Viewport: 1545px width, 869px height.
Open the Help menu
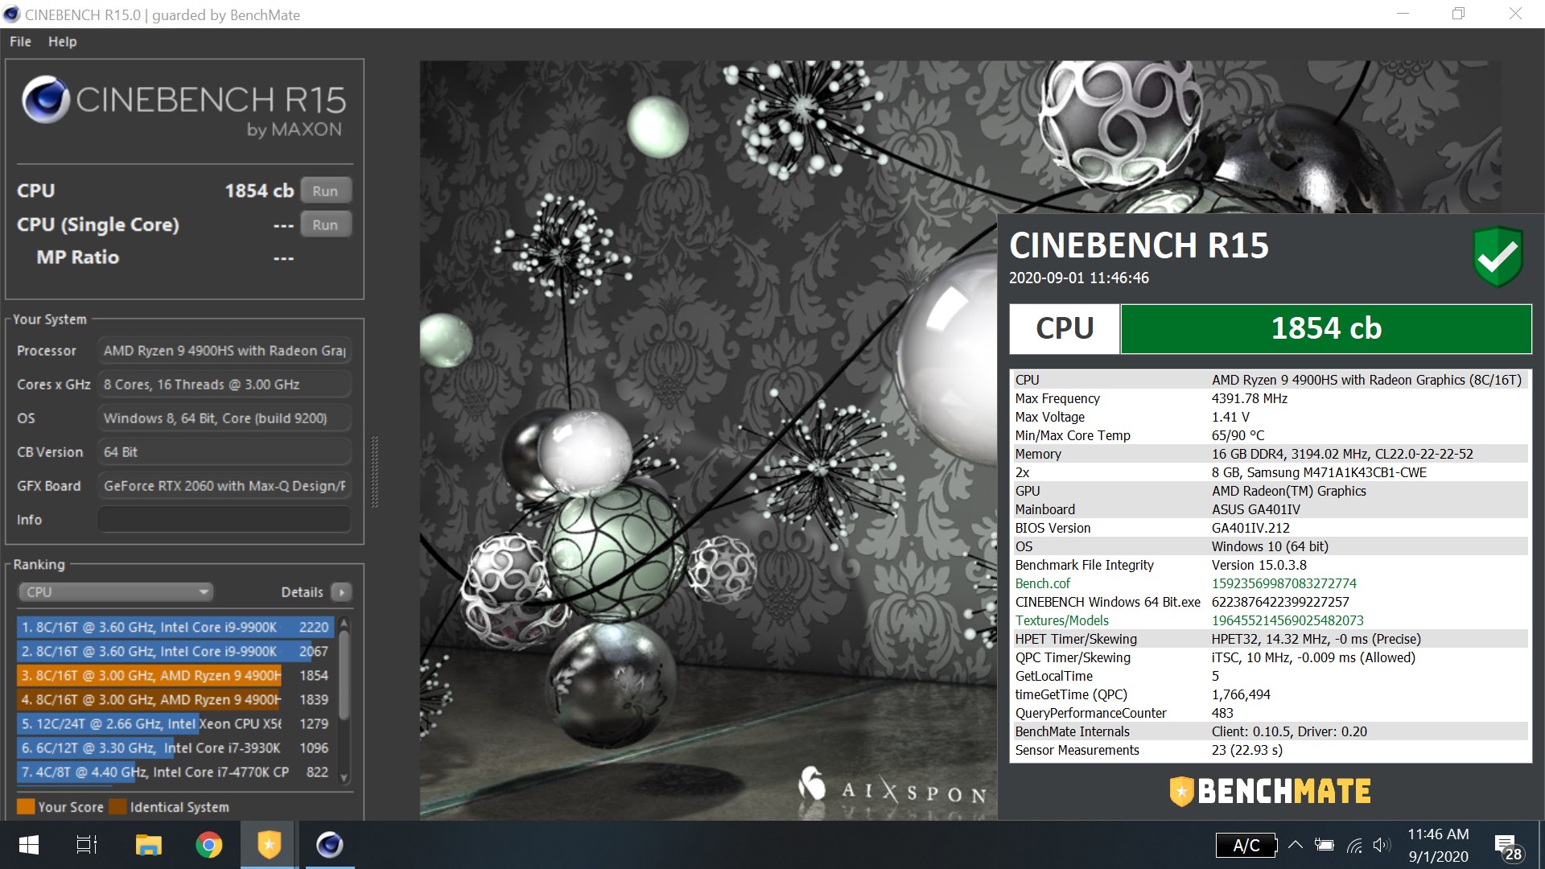pos(62,42)
